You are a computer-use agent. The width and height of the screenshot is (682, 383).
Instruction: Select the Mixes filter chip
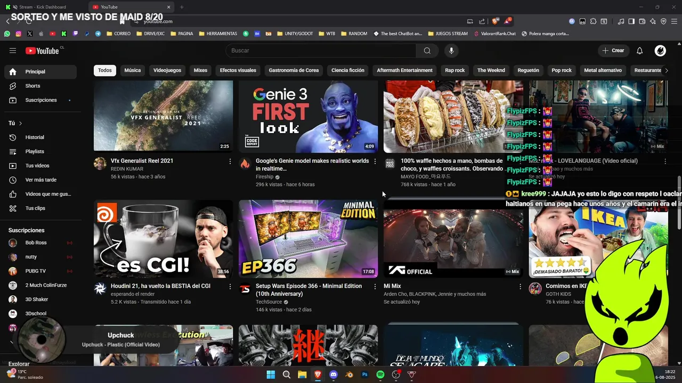200,70
